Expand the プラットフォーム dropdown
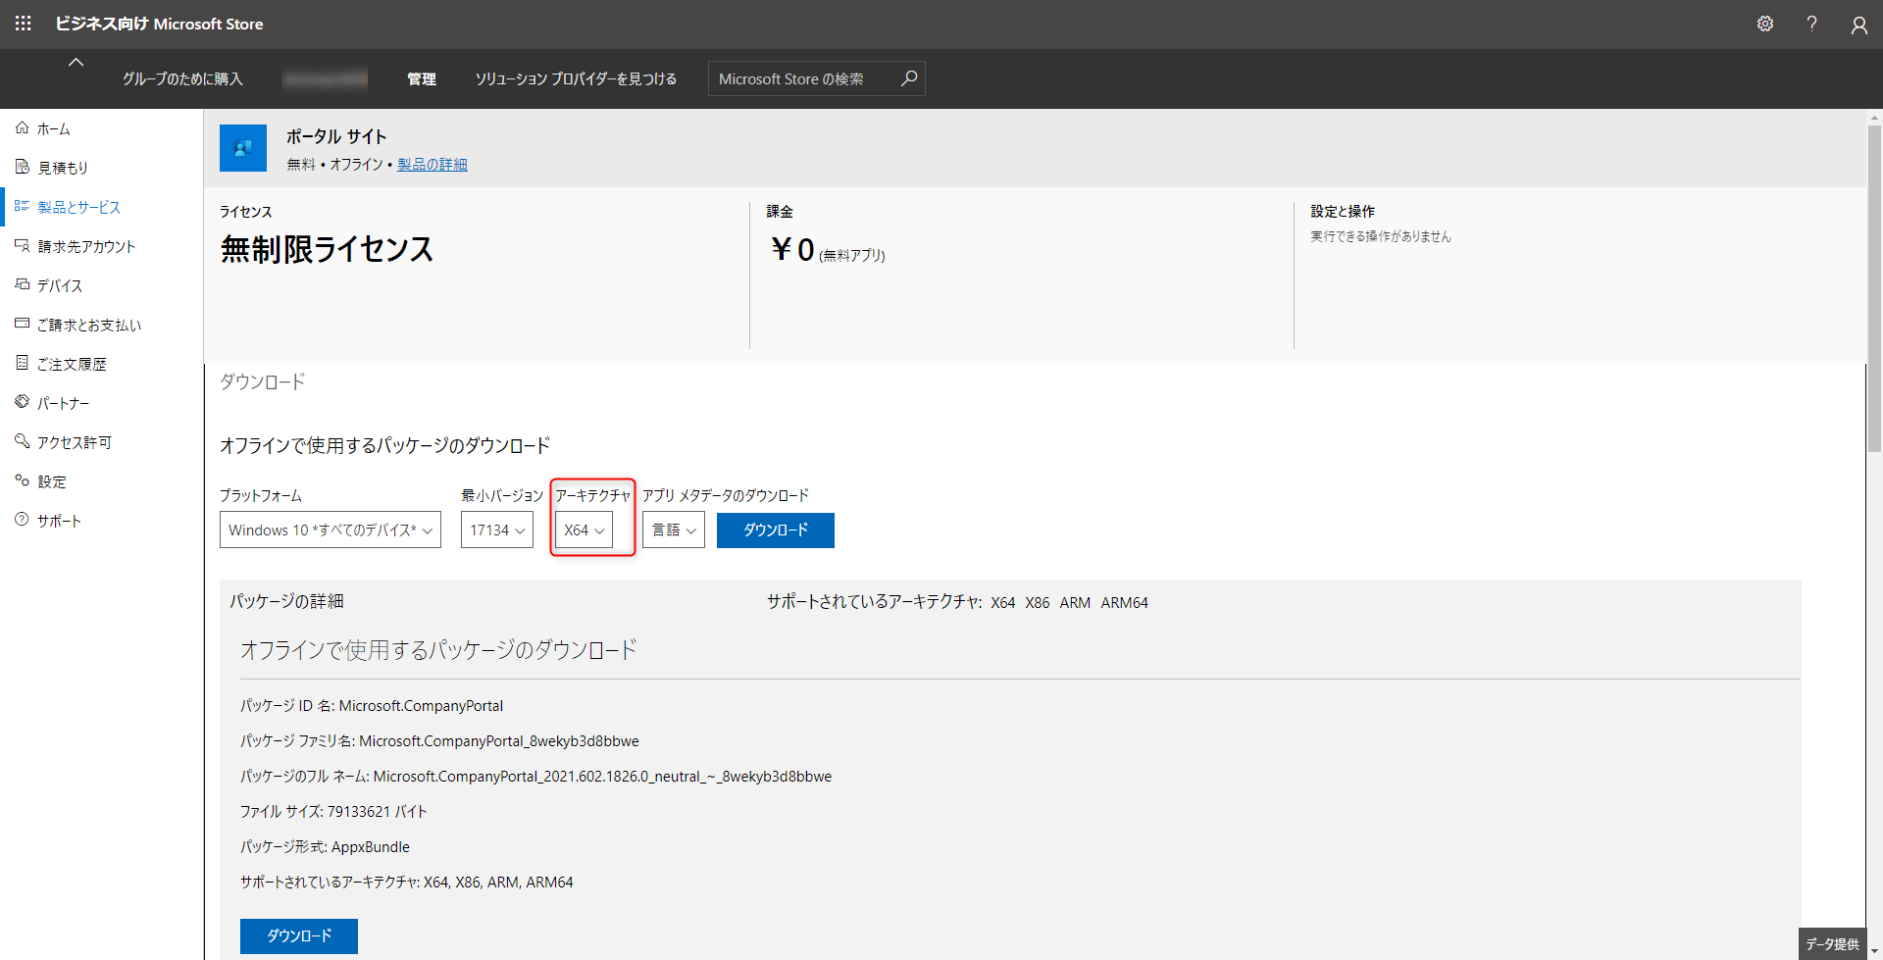Viewport: 1883px width, 960px height. pos(330,530)
